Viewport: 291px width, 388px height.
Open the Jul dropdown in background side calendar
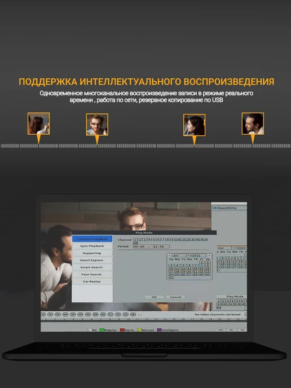pyautogui.click(x=233, y=248)
